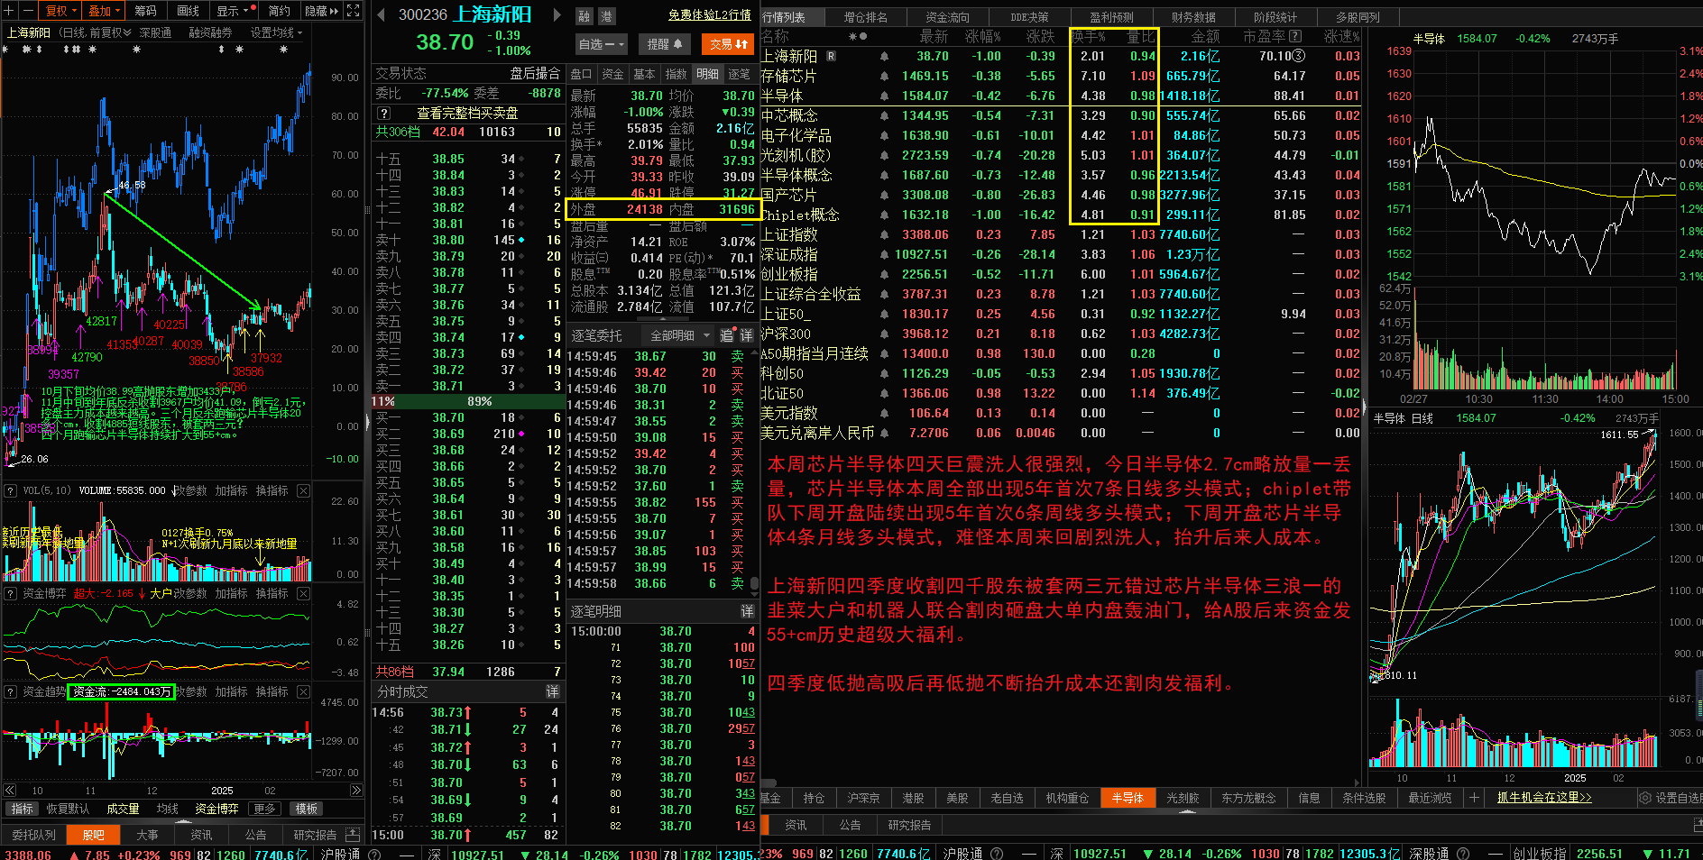Open the 显示 display dropdown
This screenshot has width=1703, height=860.
click(232, 11)
